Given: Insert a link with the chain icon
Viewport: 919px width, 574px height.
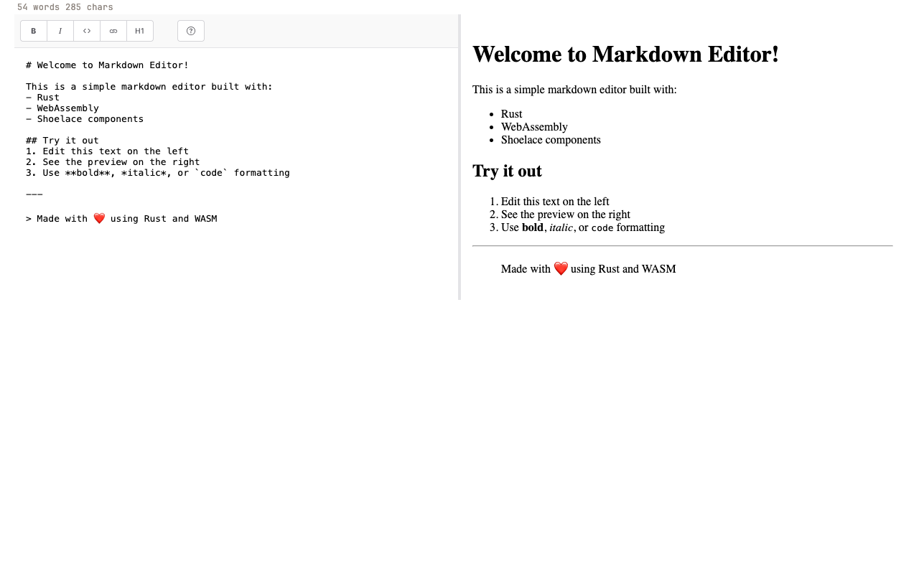Looking at the screenshot, I should click(x=113, y=31).
